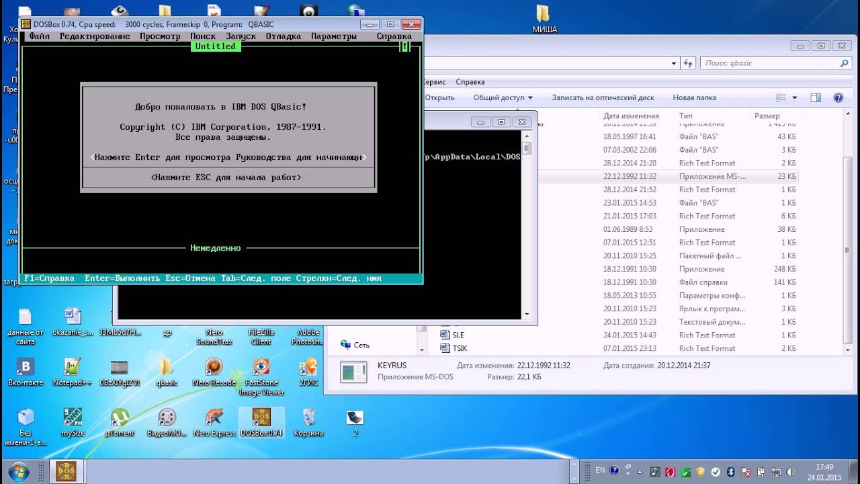860x484 pixels.
Task: Open the 0BzXIYgIZVI desktop file
Action: pos(120,373)
